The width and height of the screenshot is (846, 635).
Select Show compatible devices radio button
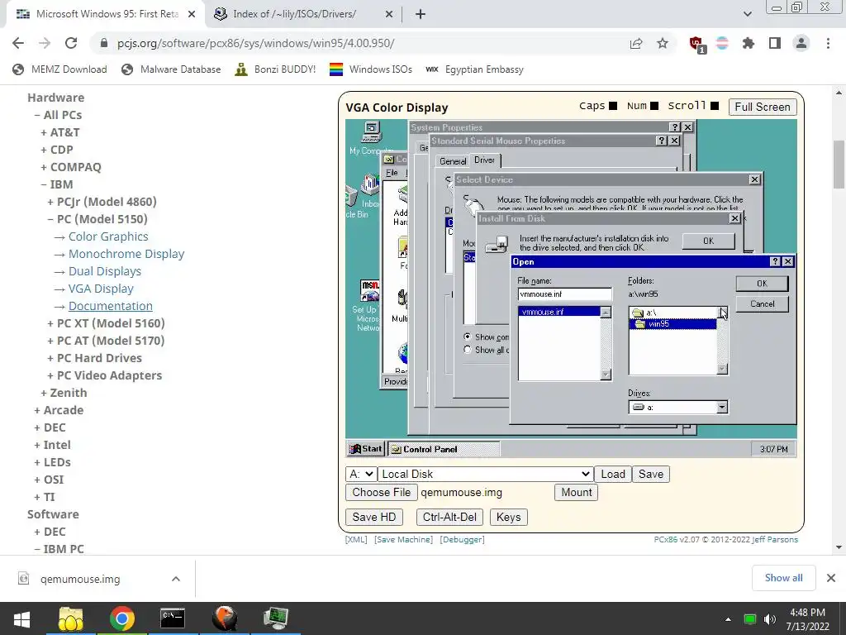pyautogui.click(x=468, y=337)
